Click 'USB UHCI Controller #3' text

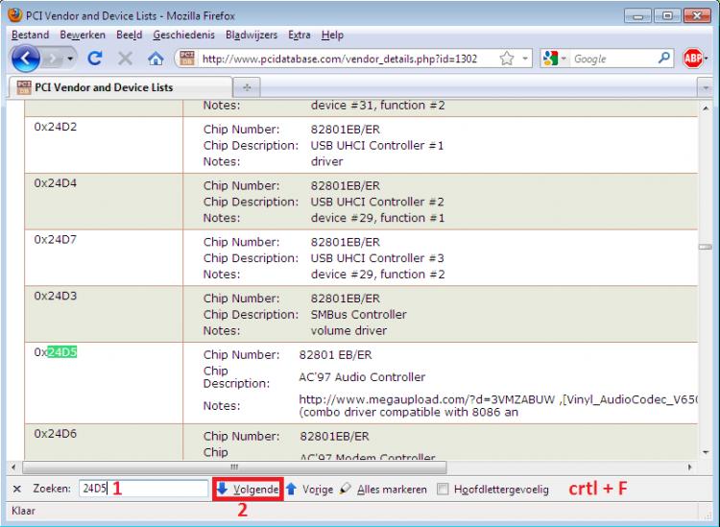coord(377,258)
